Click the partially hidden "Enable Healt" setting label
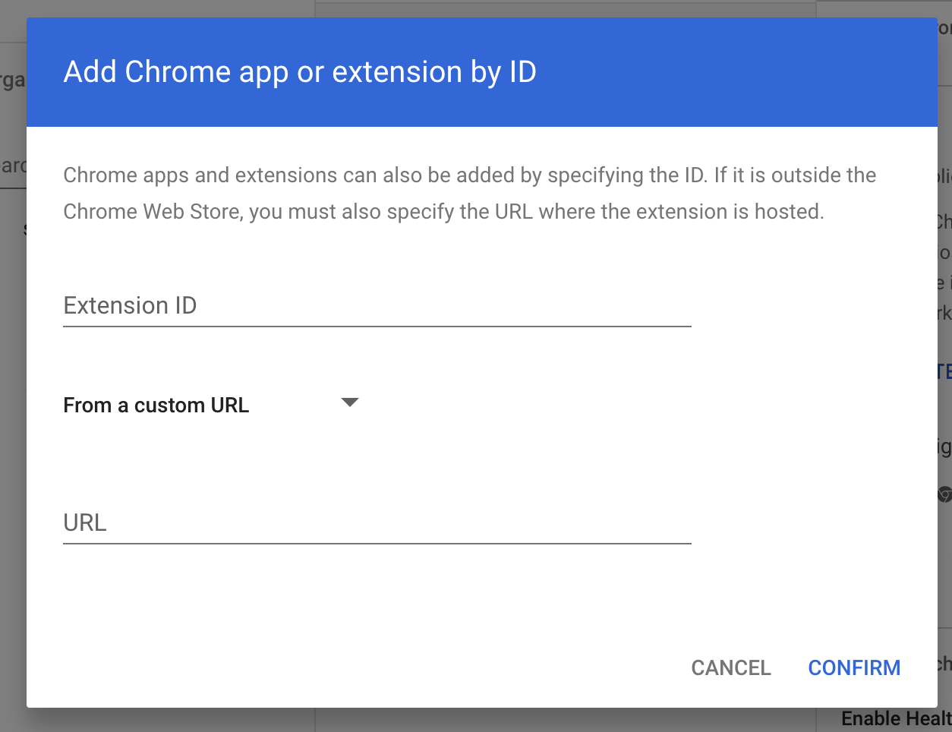Screen dimensions: 952x732 [x=896, y=718]
